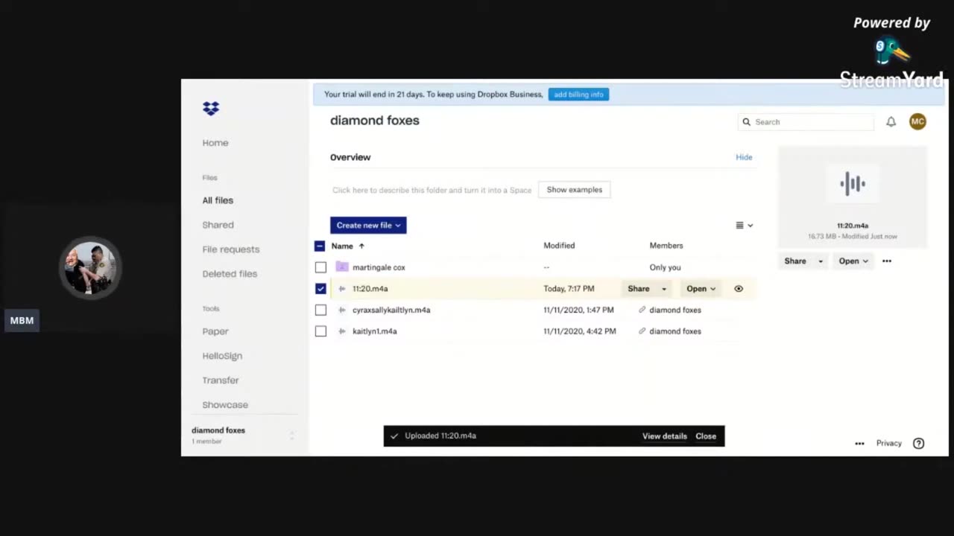
Task: Expand the diamond foxes team switcher
Action: [291, 435]
